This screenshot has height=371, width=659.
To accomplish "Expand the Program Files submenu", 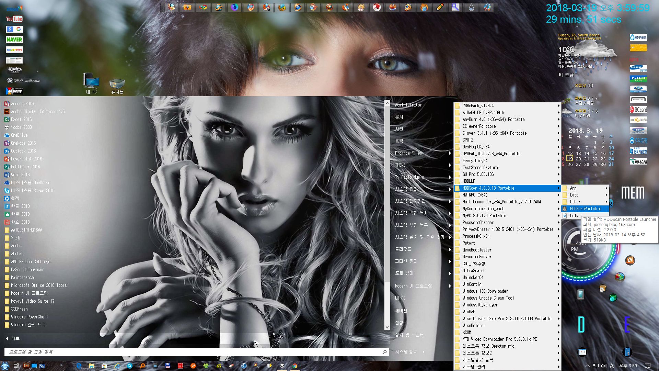I will tap(423, 153).
